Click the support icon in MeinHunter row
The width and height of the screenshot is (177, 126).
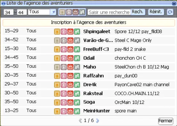coord(77,111)
